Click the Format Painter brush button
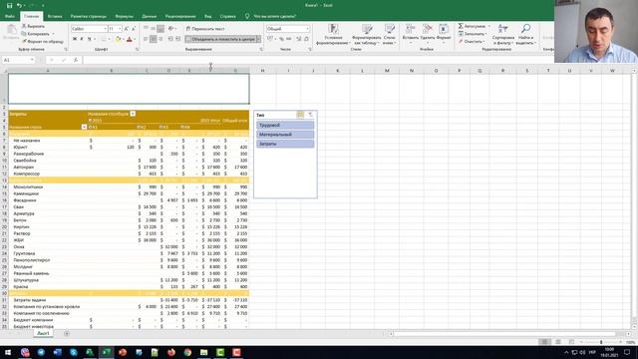Image resolution: width=638 pixels, height=359 pixels. point(43,42)
